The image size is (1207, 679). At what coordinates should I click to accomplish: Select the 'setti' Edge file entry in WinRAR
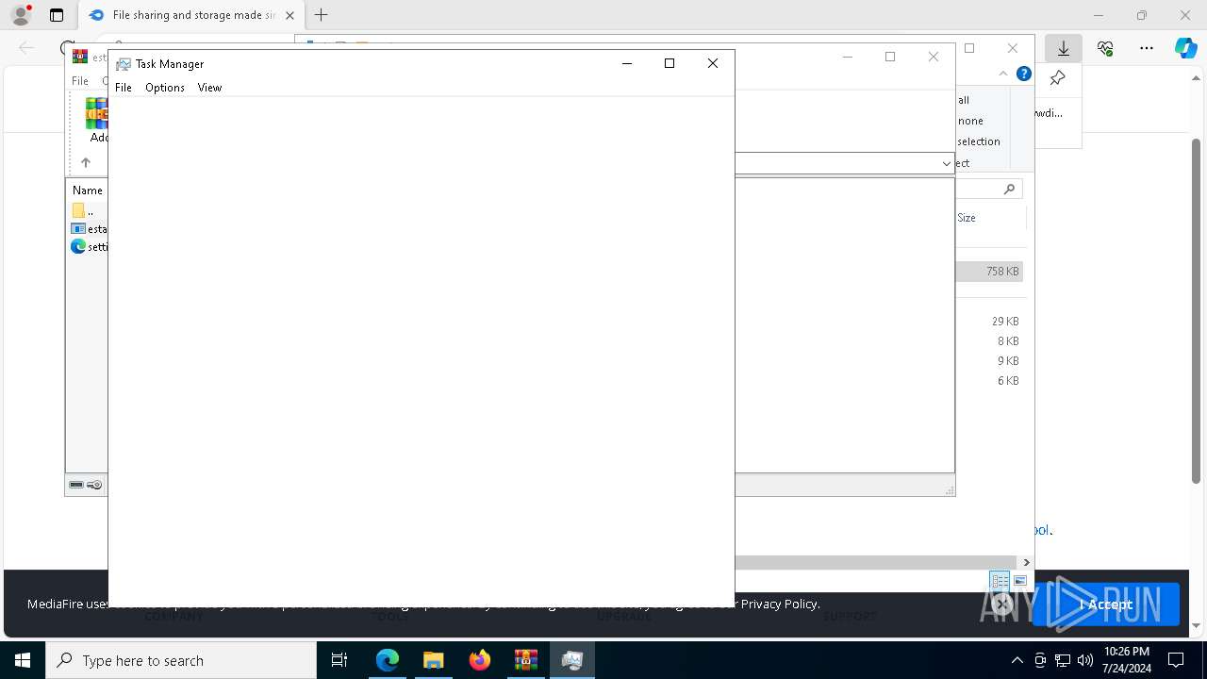(89, 247)
